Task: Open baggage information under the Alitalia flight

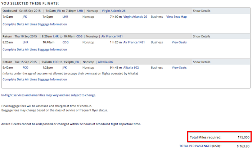Action: 35,79
